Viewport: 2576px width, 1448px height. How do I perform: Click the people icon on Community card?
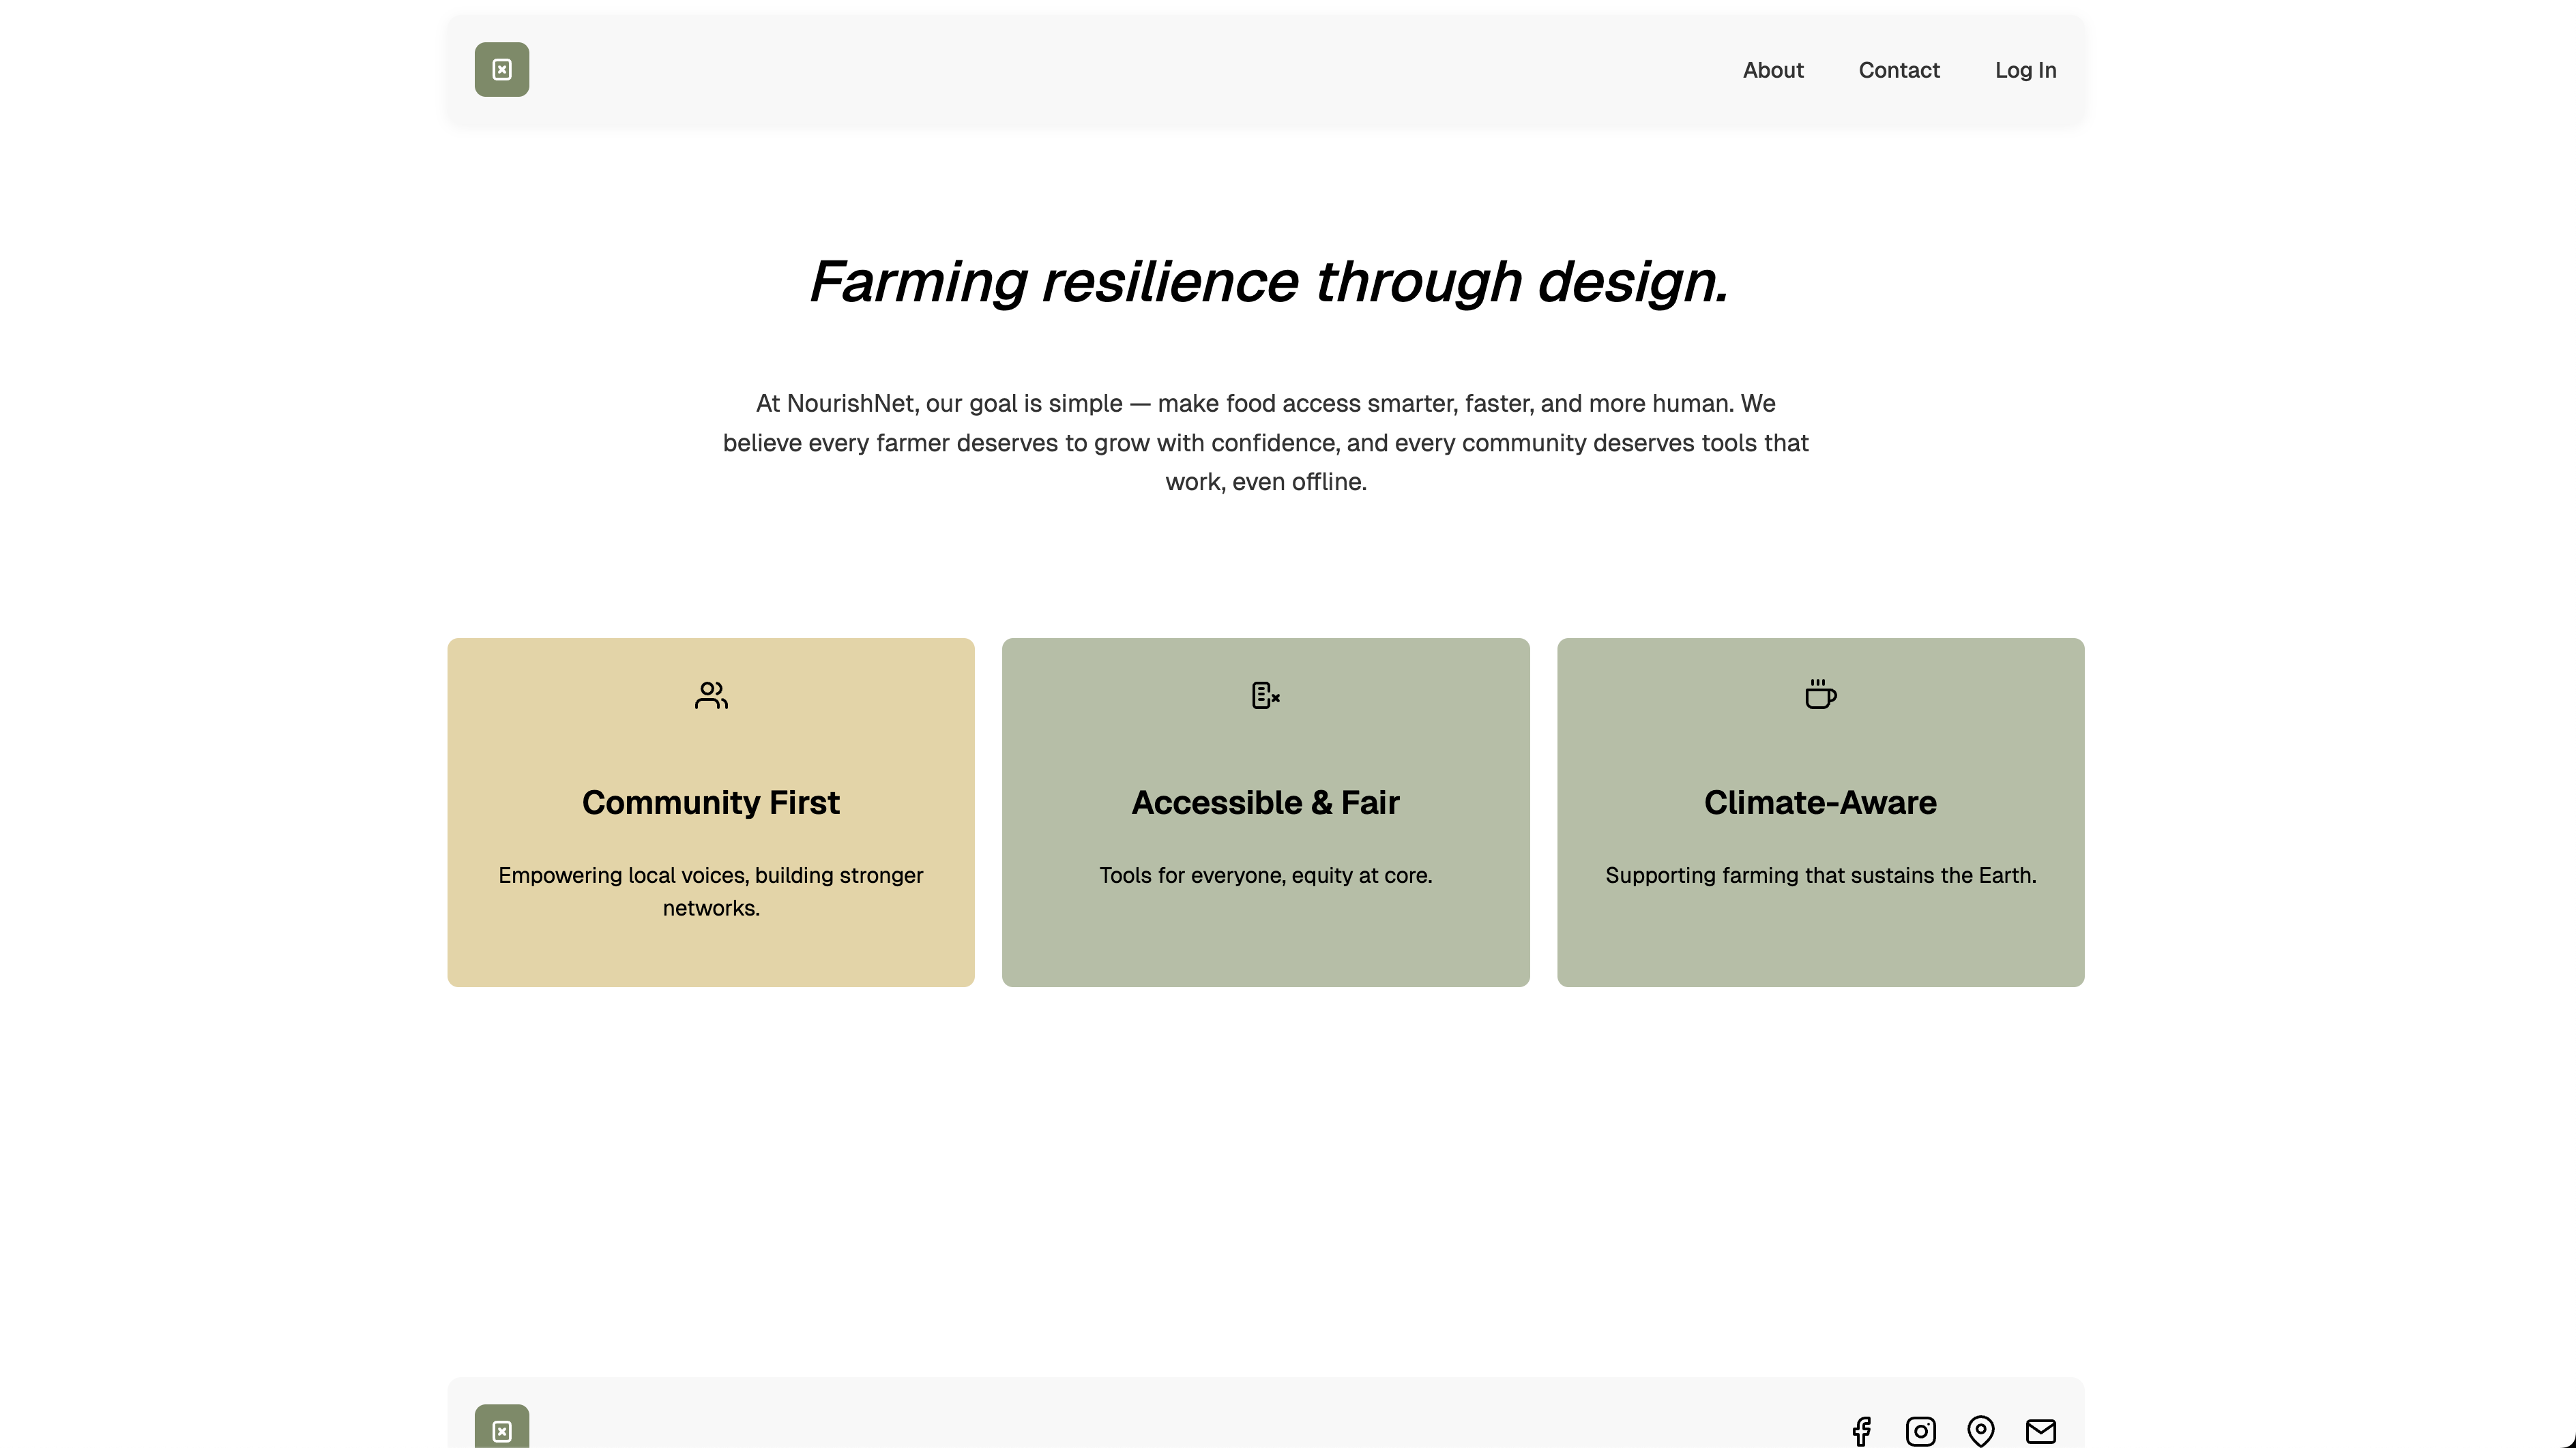click(x=711, y=695)
